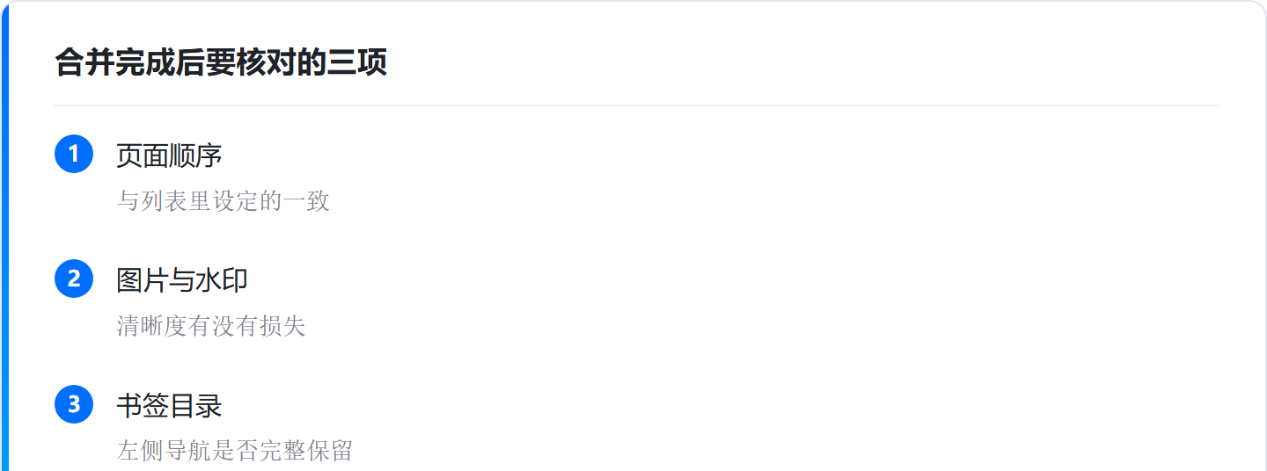Screen dimensions: 1267x471
Task: Click the heading 合并完成后要核对的三项
Action: pyautogui.click(x=221, y=63)
